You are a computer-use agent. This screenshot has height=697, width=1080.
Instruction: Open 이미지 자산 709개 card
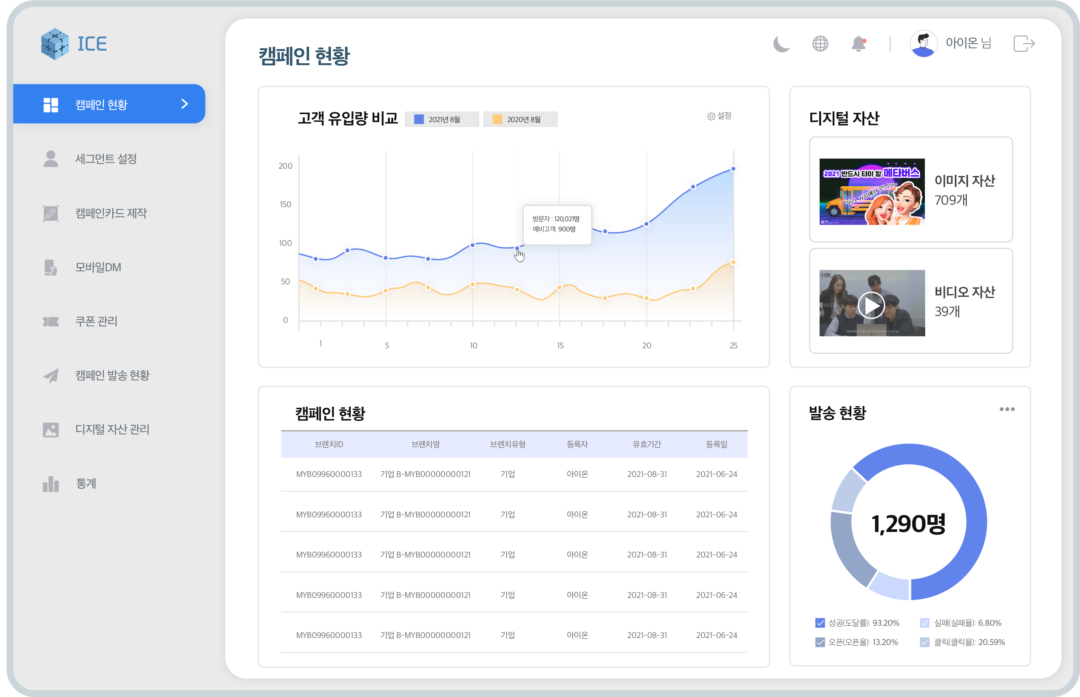911,189
